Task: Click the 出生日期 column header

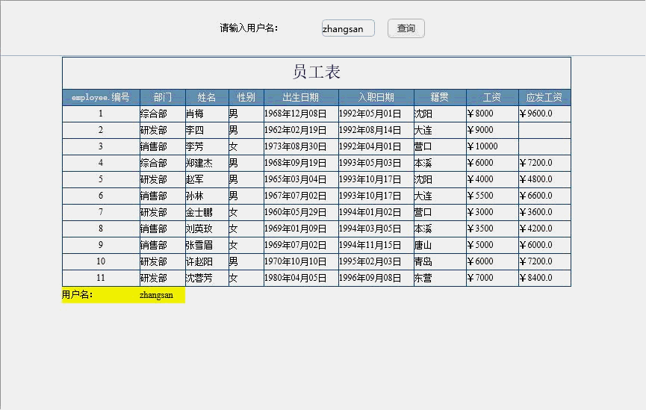Action: coord(301,98)
